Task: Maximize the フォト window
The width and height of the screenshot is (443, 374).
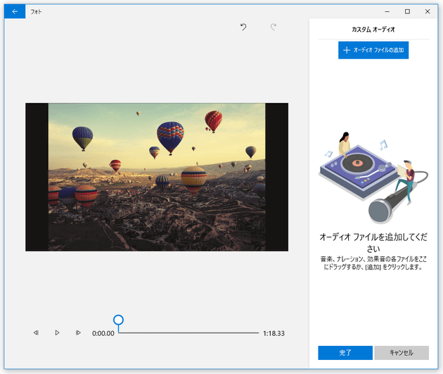Action: pyautogui.click(x=407, y=11)
